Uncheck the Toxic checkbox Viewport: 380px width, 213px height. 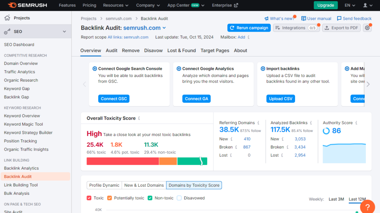click(89, 198)
